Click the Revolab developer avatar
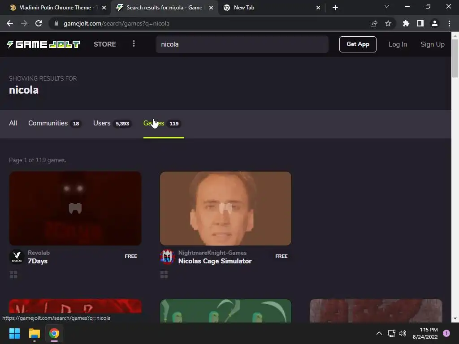 17,257
